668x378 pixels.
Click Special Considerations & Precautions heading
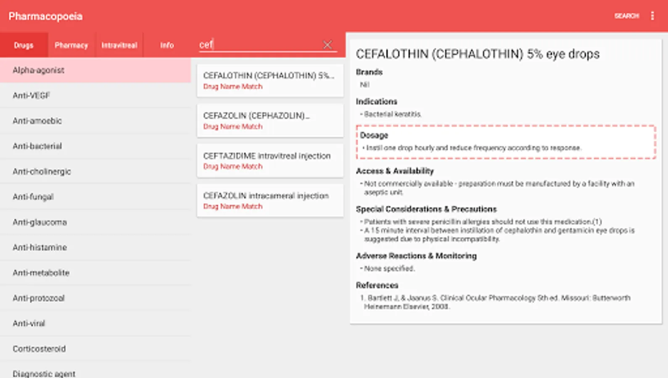tap(426, 209)
